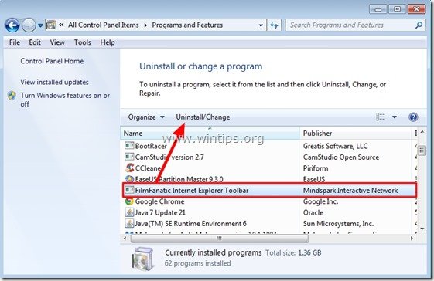Open recent pages dropdown beside Forward button
This screenshot has height=281, width=434.
click(40, 25)
